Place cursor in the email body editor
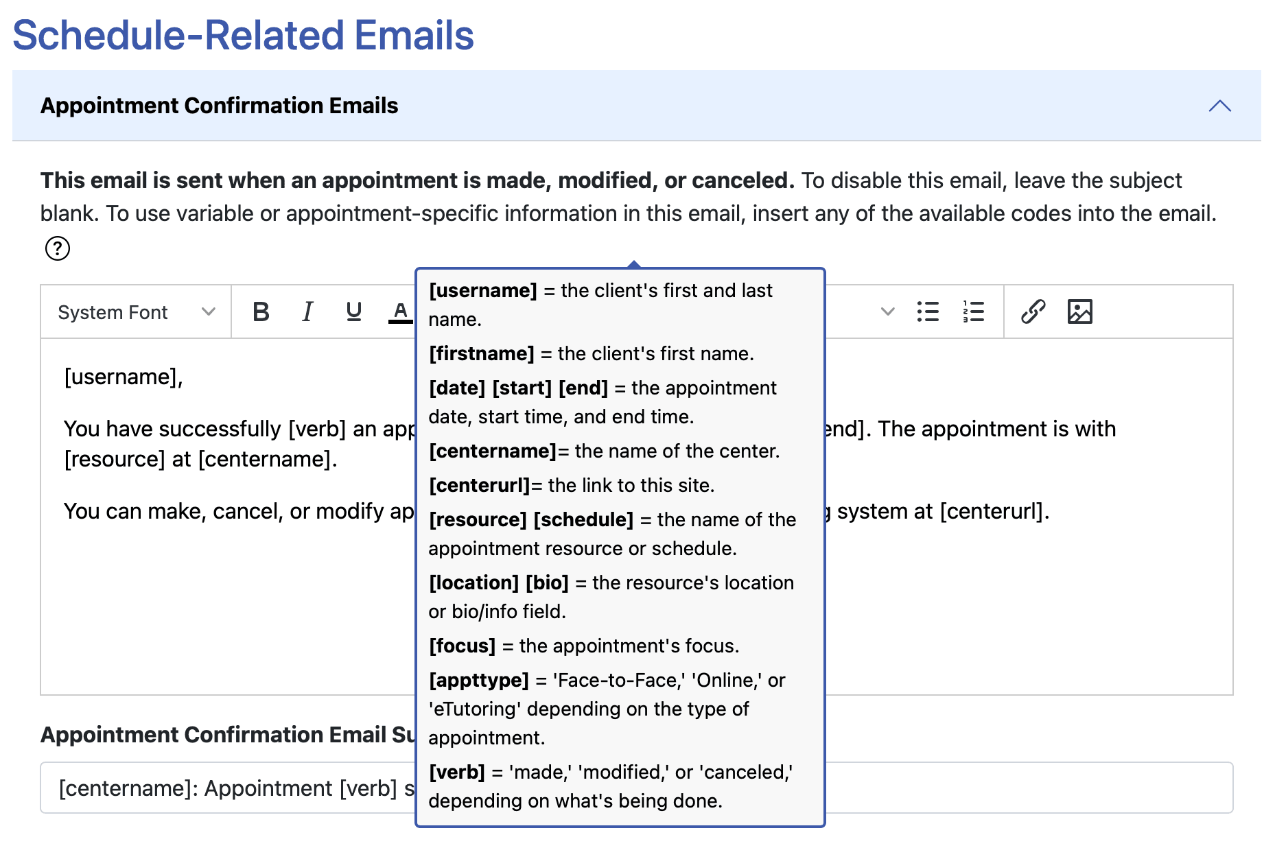The height and width of the screenshot is (848, 1275). (x=206, y=617)
